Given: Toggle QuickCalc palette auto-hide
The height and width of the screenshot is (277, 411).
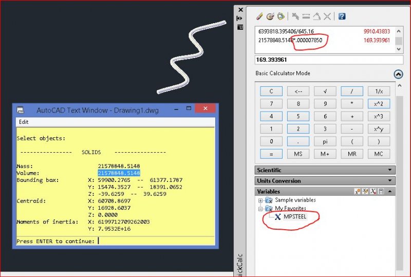Looking at the screenshot, I should [x=239, y=19].
